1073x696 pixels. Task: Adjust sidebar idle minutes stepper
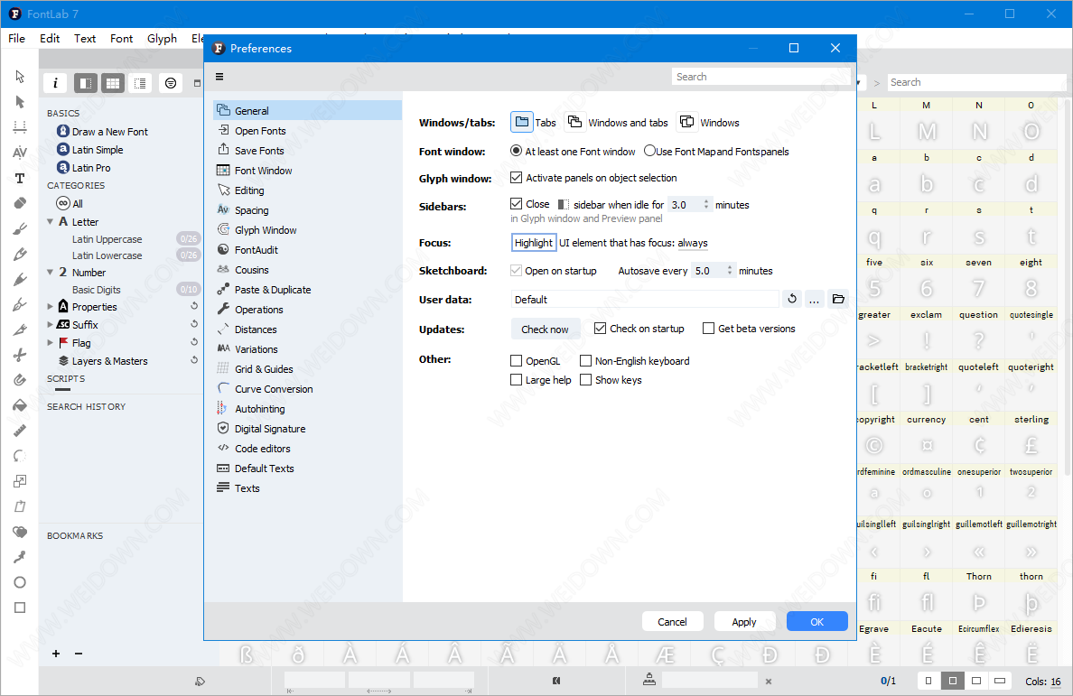pyautogui.click(x=706, y=204)
